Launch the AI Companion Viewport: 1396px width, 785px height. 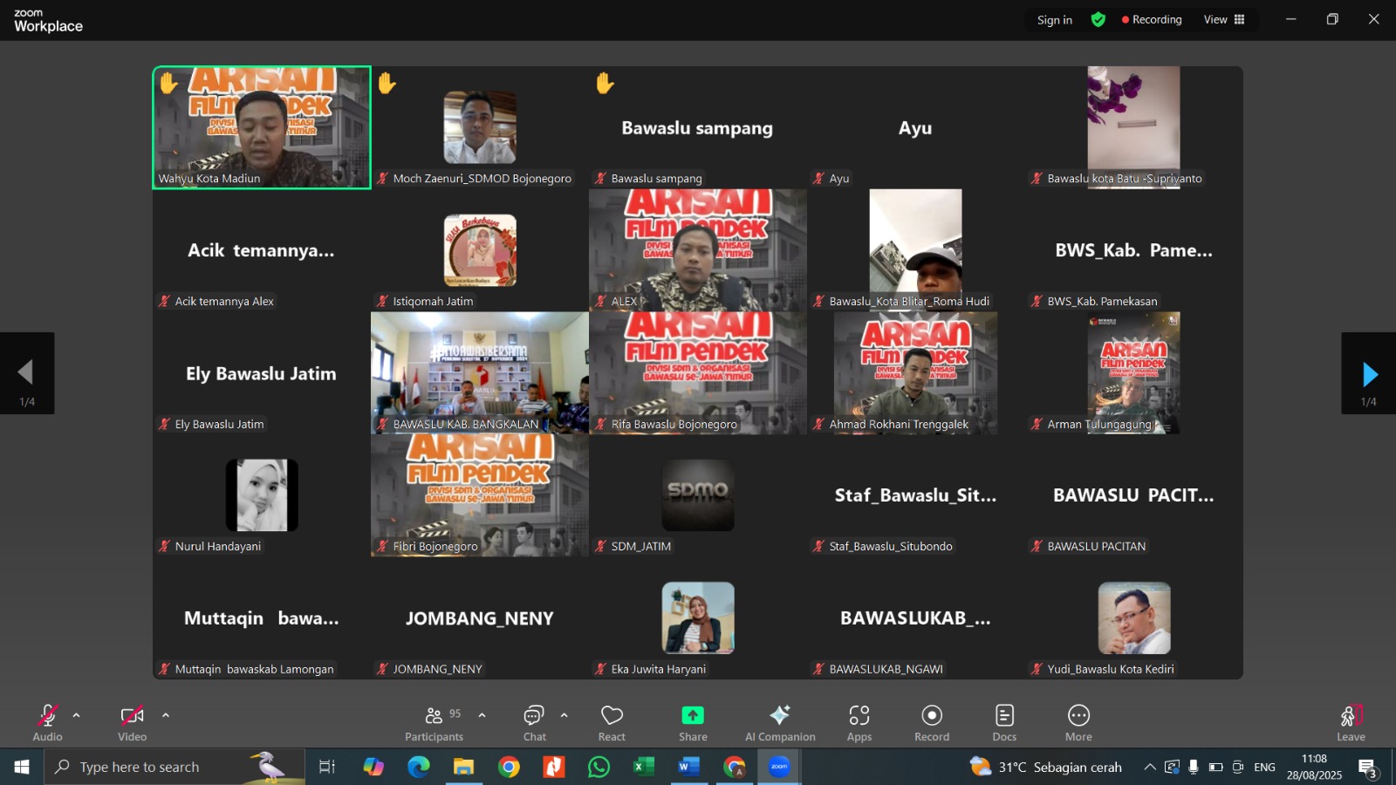780,723
